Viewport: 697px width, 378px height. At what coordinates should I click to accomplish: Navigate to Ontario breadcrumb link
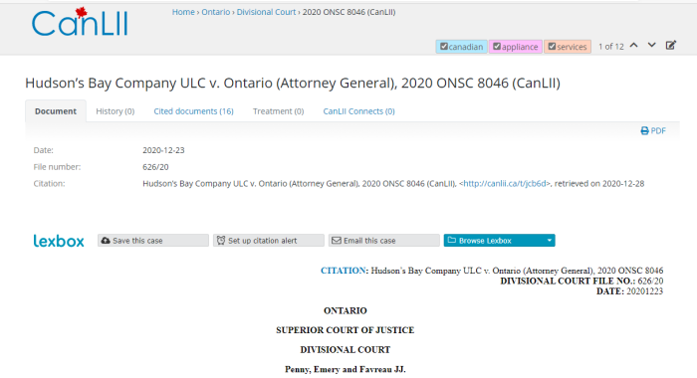216,12
